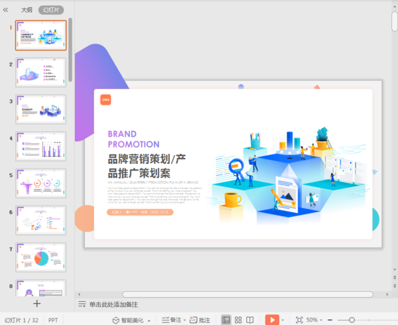Image resolution: width=398 pixels, height=325 pixels.
Task: Select slide 4 thumbnail with bar chart
Action: (41, 147)
